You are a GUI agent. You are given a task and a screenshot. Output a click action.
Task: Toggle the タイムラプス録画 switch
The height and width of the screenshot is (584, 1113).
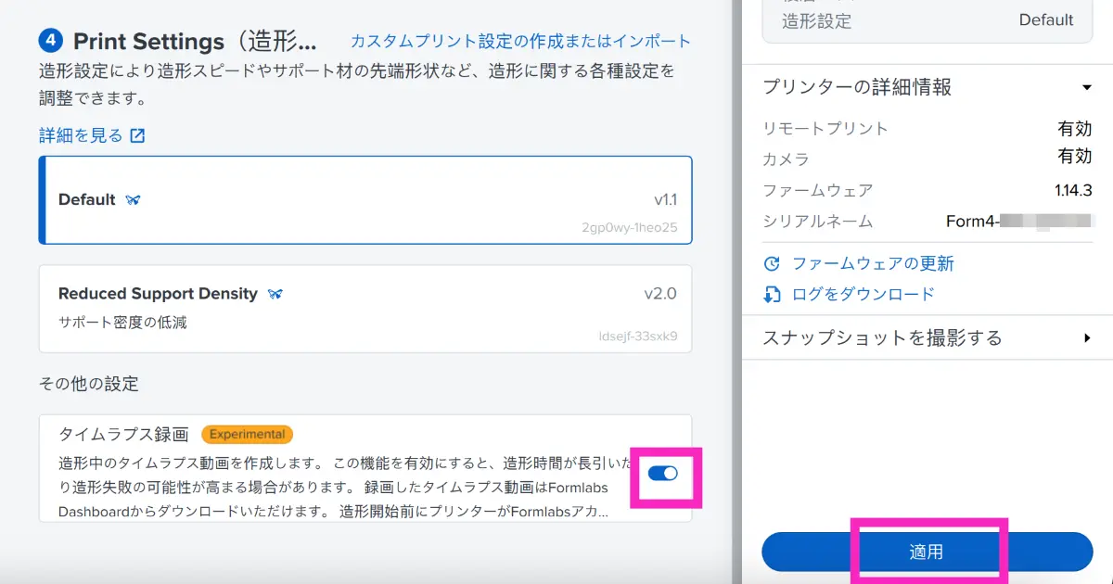point(663,474)
